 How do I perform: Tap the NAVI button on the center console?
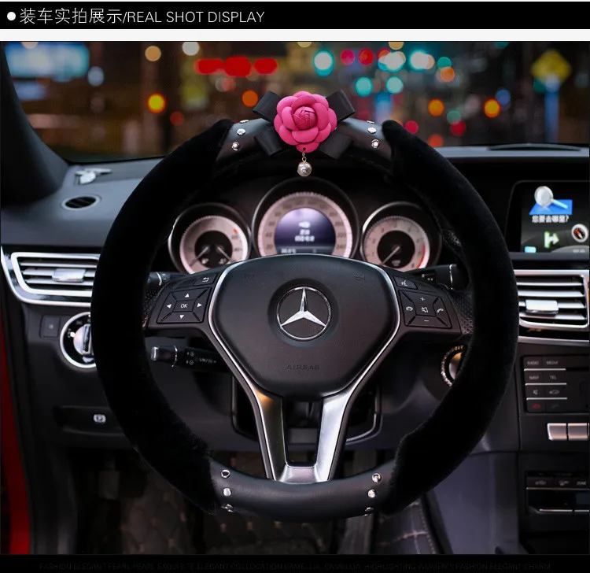(533, 377)
